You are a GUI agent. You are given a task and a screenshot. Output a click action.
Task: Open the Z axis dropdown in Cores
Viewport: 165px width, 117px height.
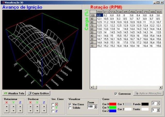click(158, 103)
